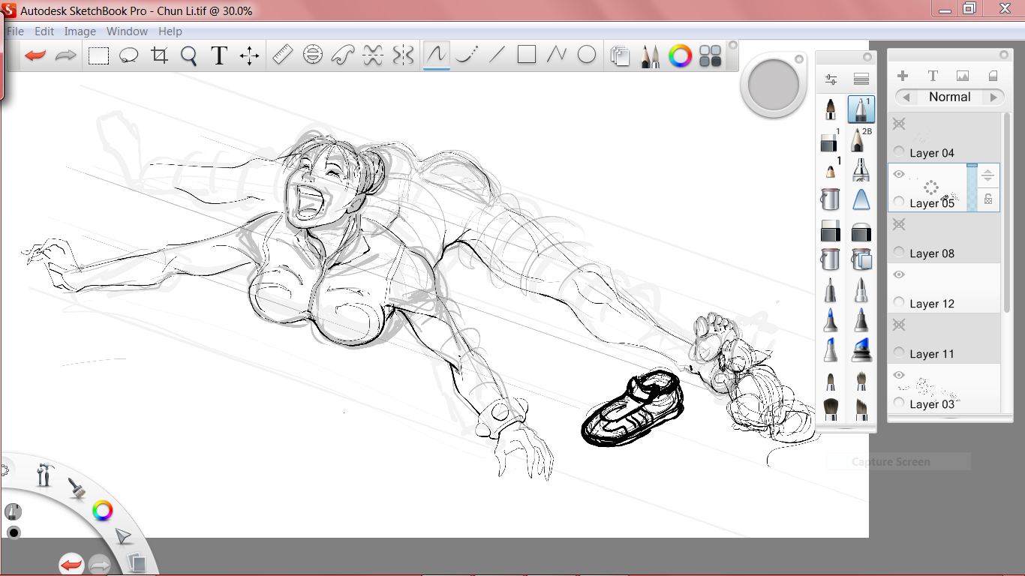This screenshot has width=1025, height=576.
Task: Add a new layer with plus button
Action: pos(903,76)
